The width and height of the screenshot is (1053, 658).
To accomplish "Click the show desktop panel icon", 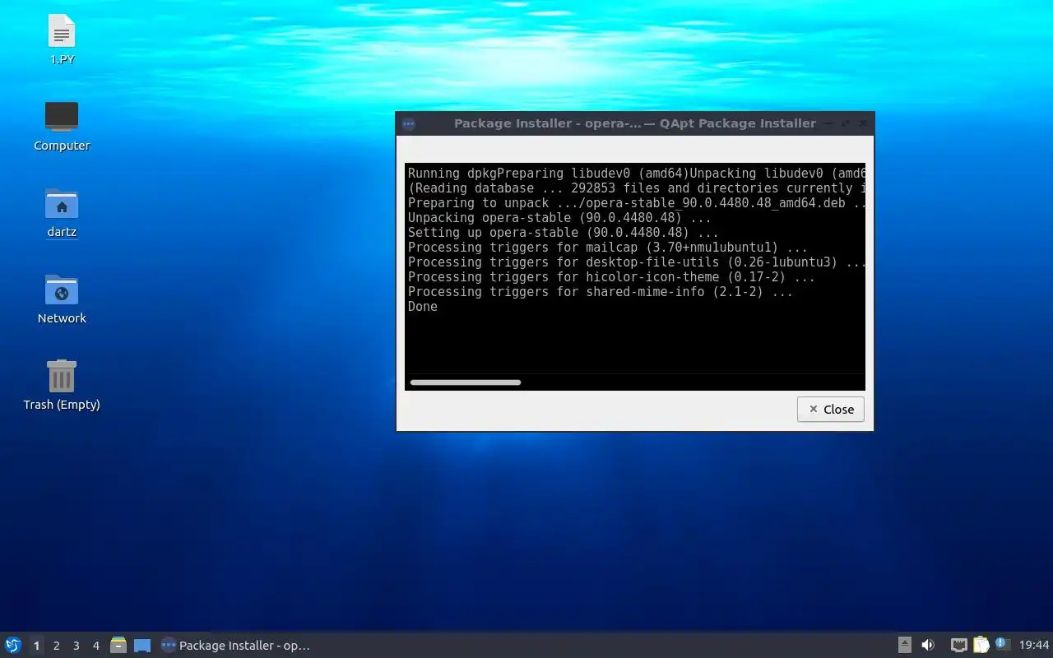I will (142, 645).
